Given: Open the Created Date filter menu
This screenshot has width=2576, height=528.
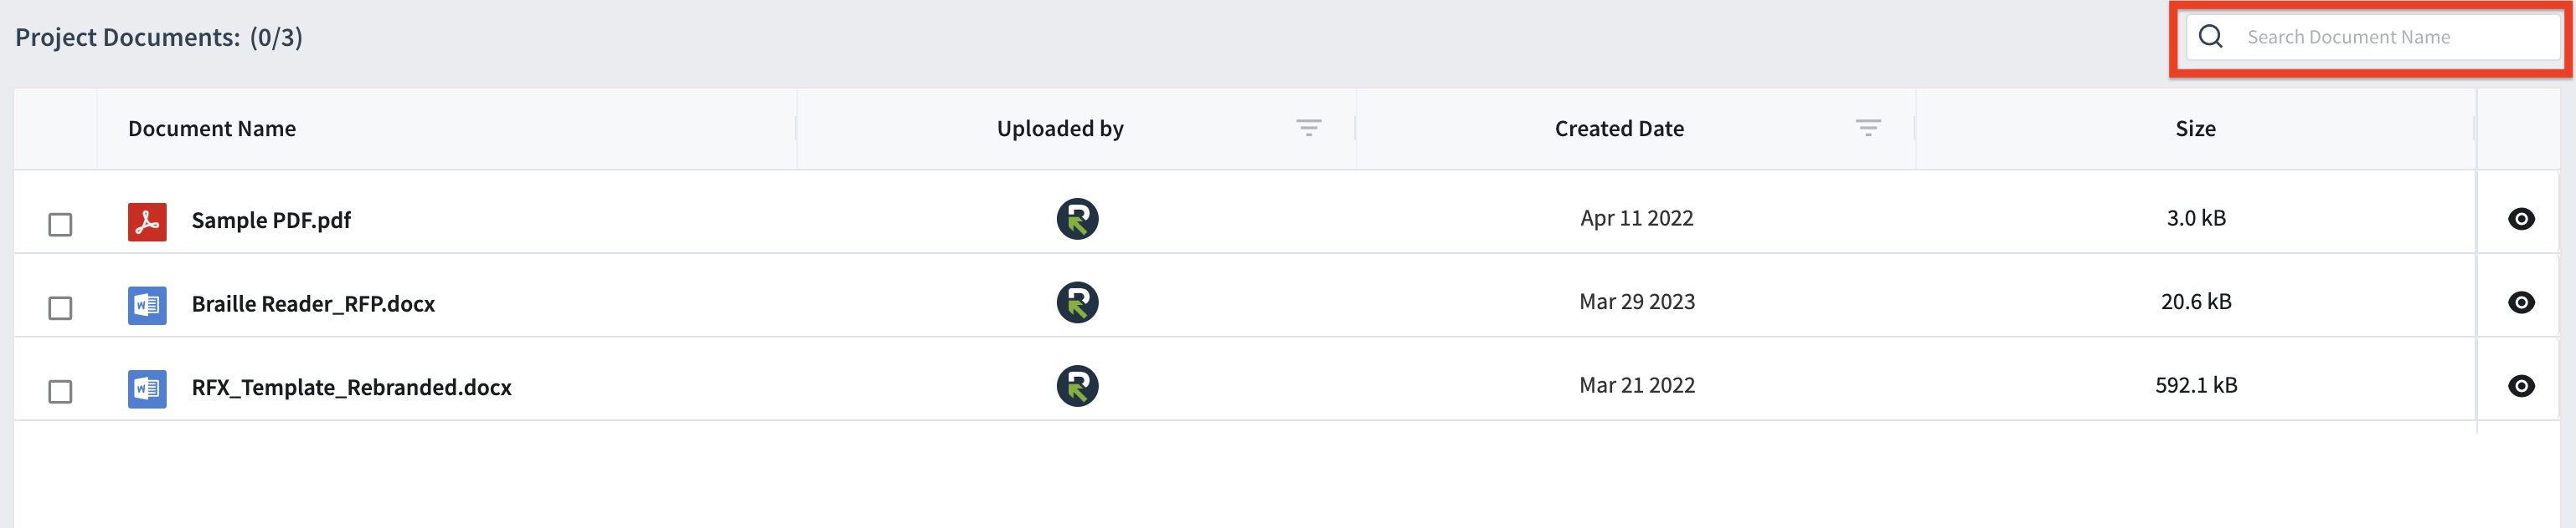Looking at the screenshot, I should [1867, 128].
